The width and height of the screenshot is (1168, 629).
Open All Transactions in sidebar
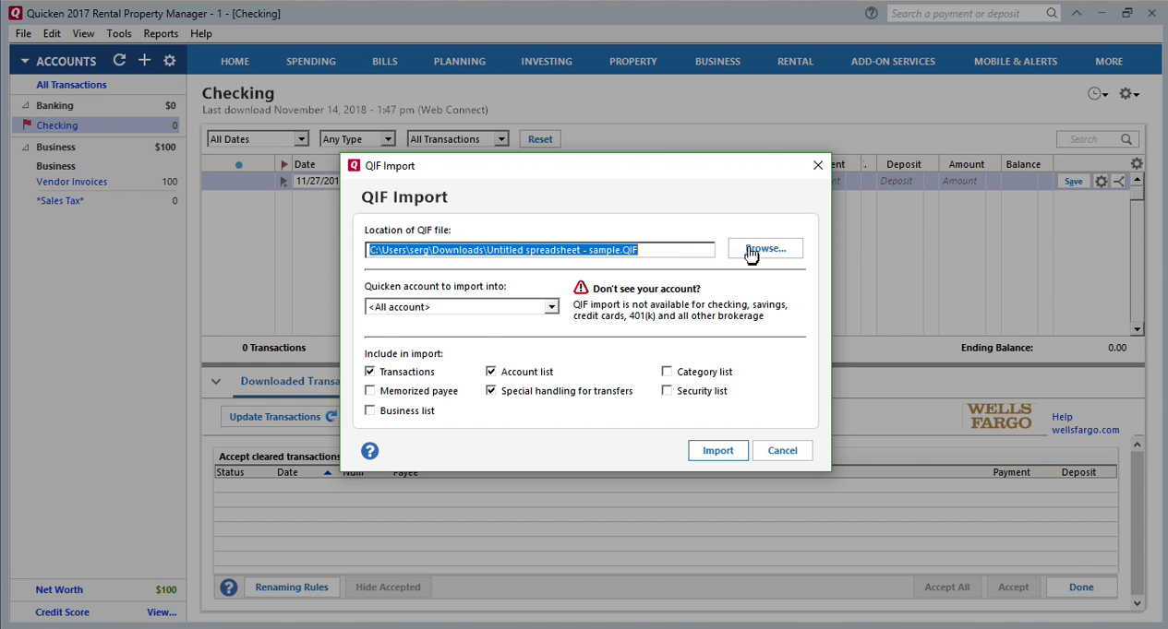71,85
